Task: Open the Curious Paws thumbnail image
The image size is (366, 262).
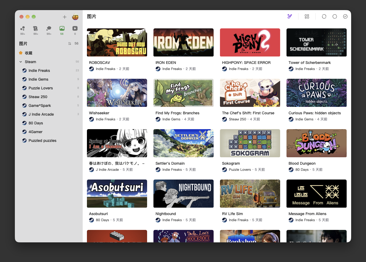Action: pos(316,93)
